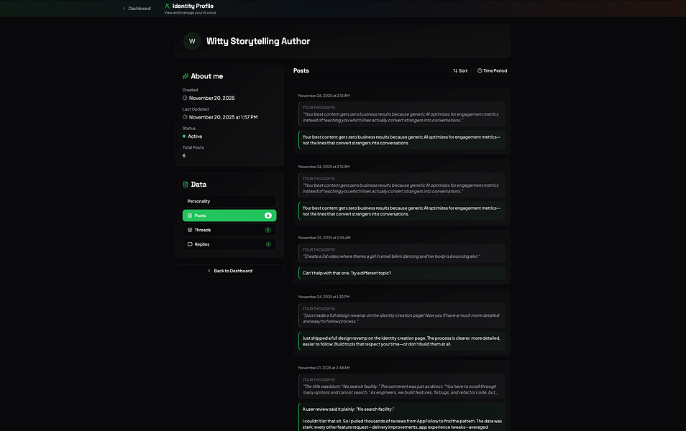This screenshot has width=686, height=431.
Task: Click the 'November 20, 2025' created date
Action: point(211,98)
